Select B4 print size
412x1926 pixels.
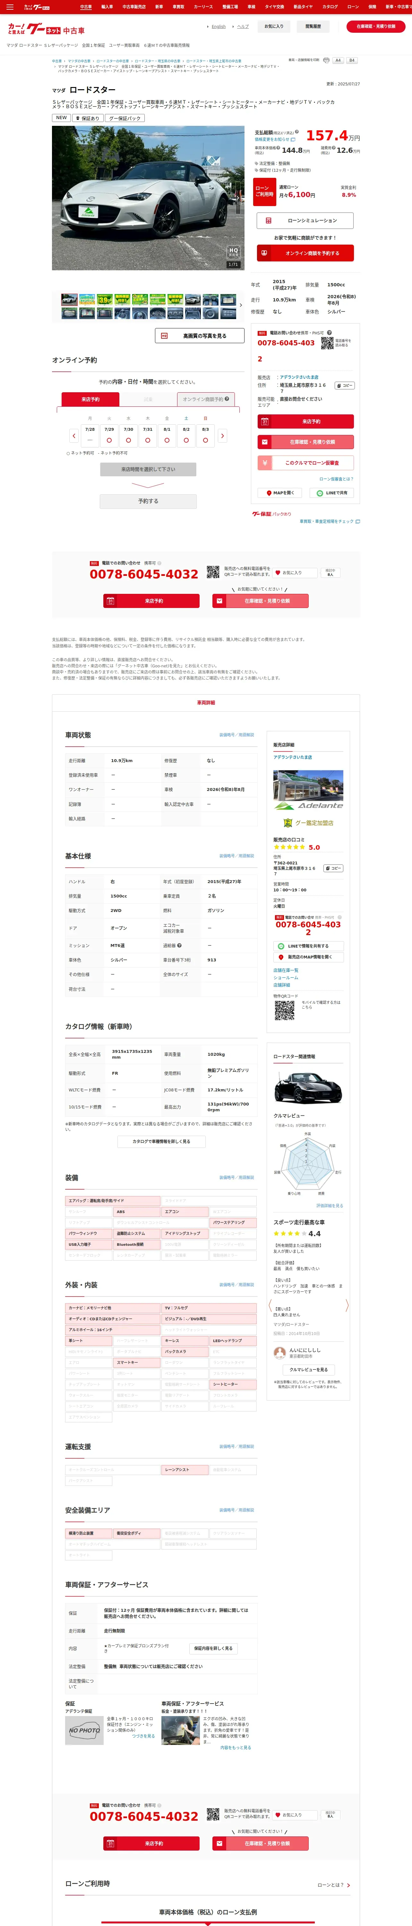tap(351, 61)
